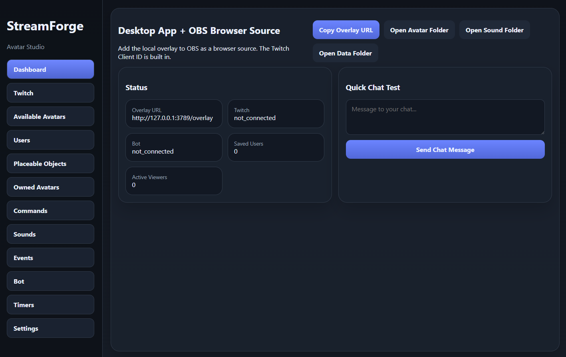Click the overlay address http://127.0.0.1:3789/overlay
The image size is (566, 357).
173,118
